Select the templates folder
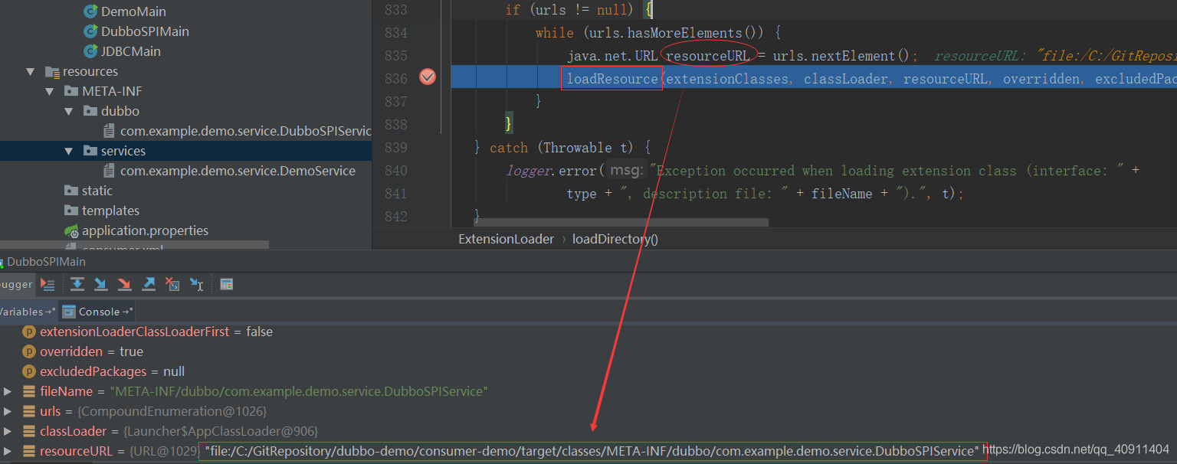The image size is (1177, 464). click(x=110, y=211)
